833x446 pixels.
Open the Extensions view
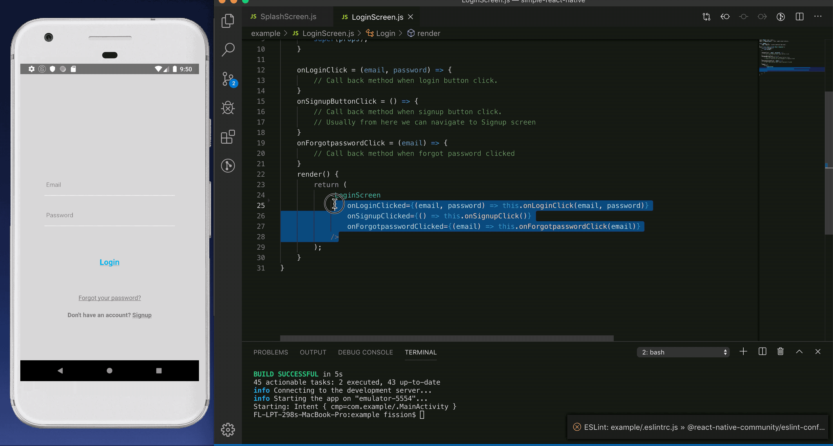click(228, 137)
